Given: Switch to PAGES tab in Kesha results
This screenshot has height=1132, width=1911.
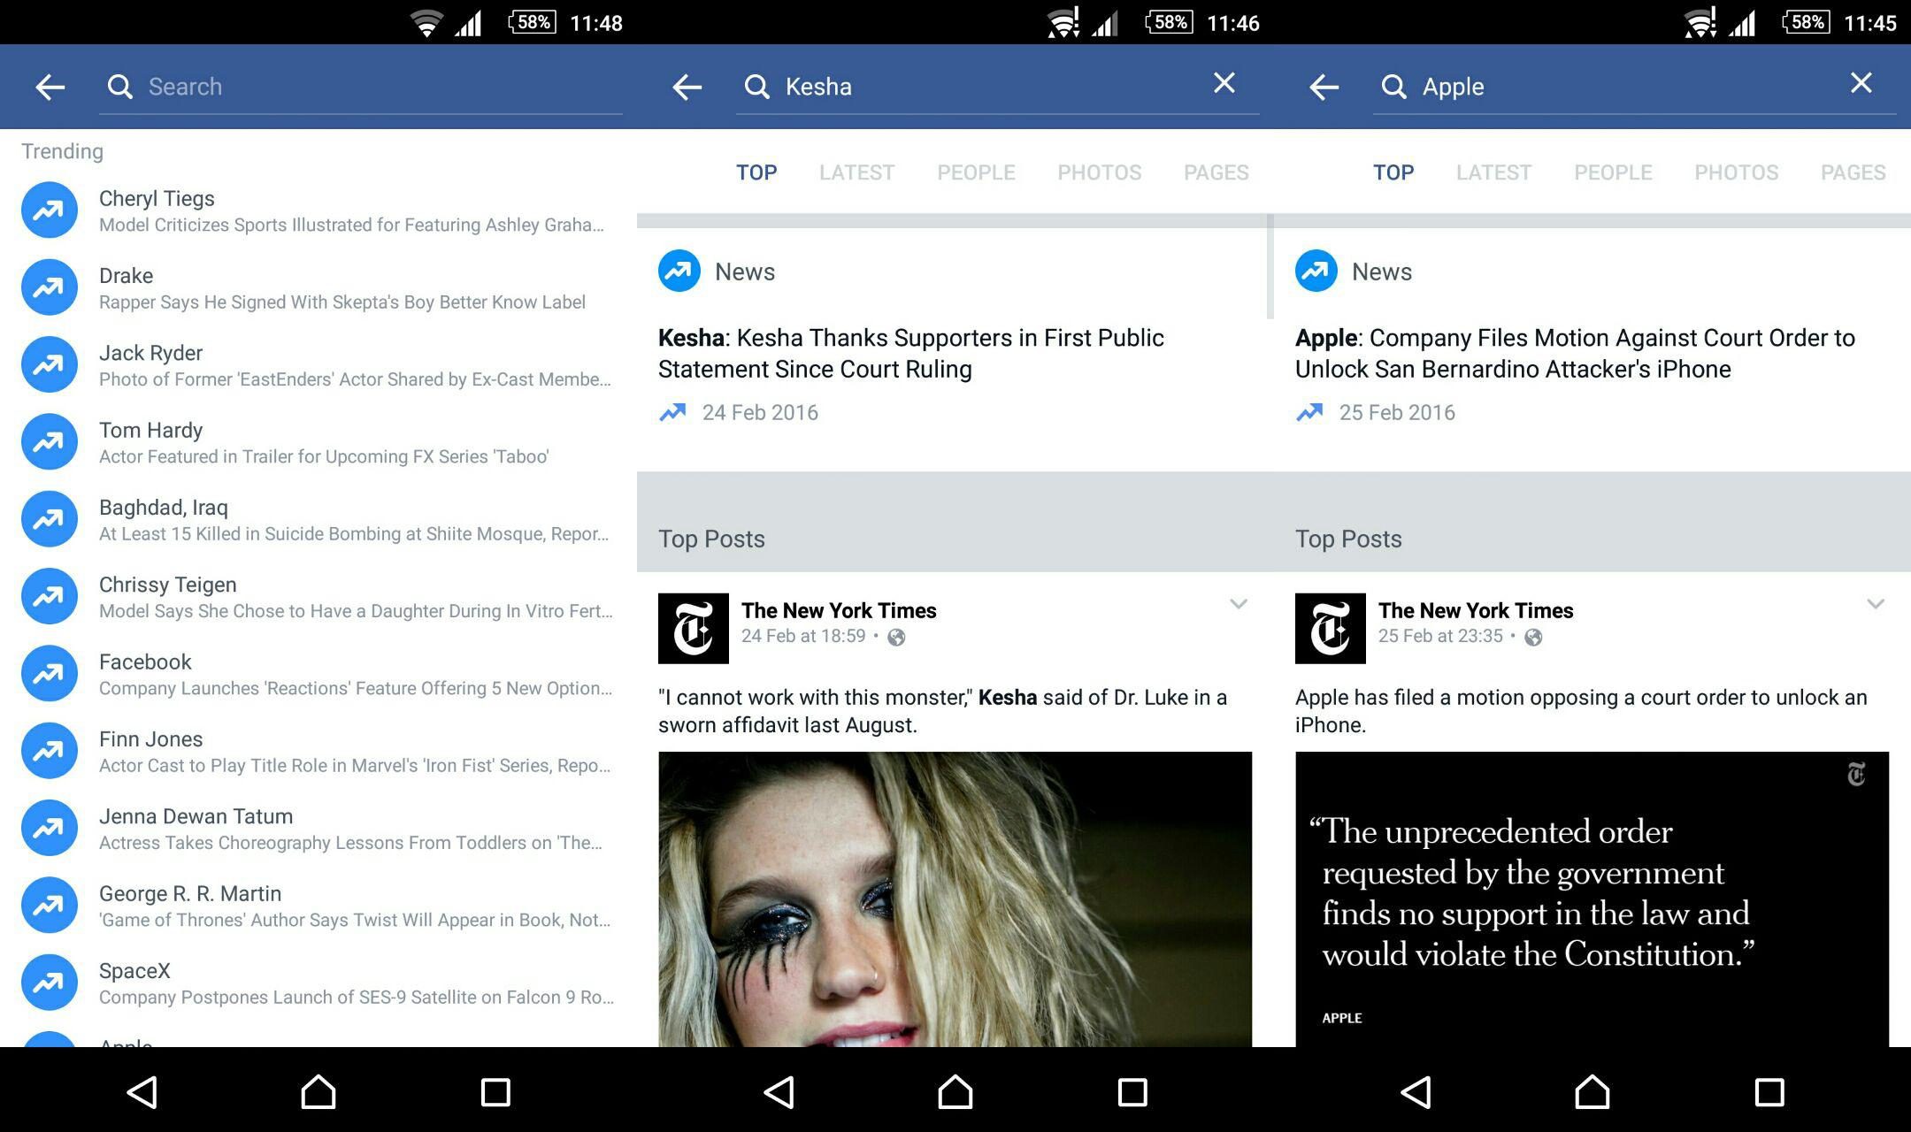Looking at the screenshot, I should (x=1216, y=172).
